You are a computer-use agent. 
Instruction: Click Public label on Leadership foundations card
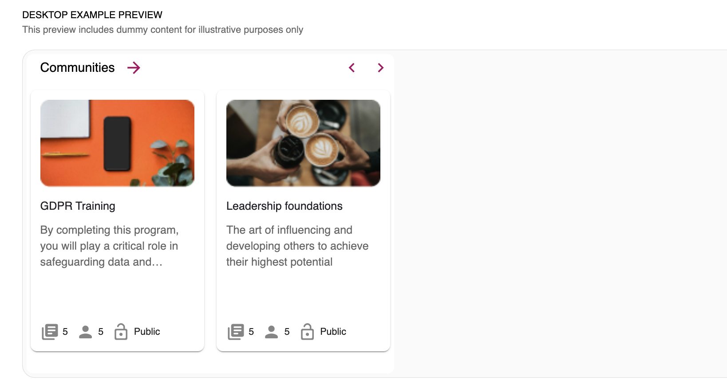(333, 332)
